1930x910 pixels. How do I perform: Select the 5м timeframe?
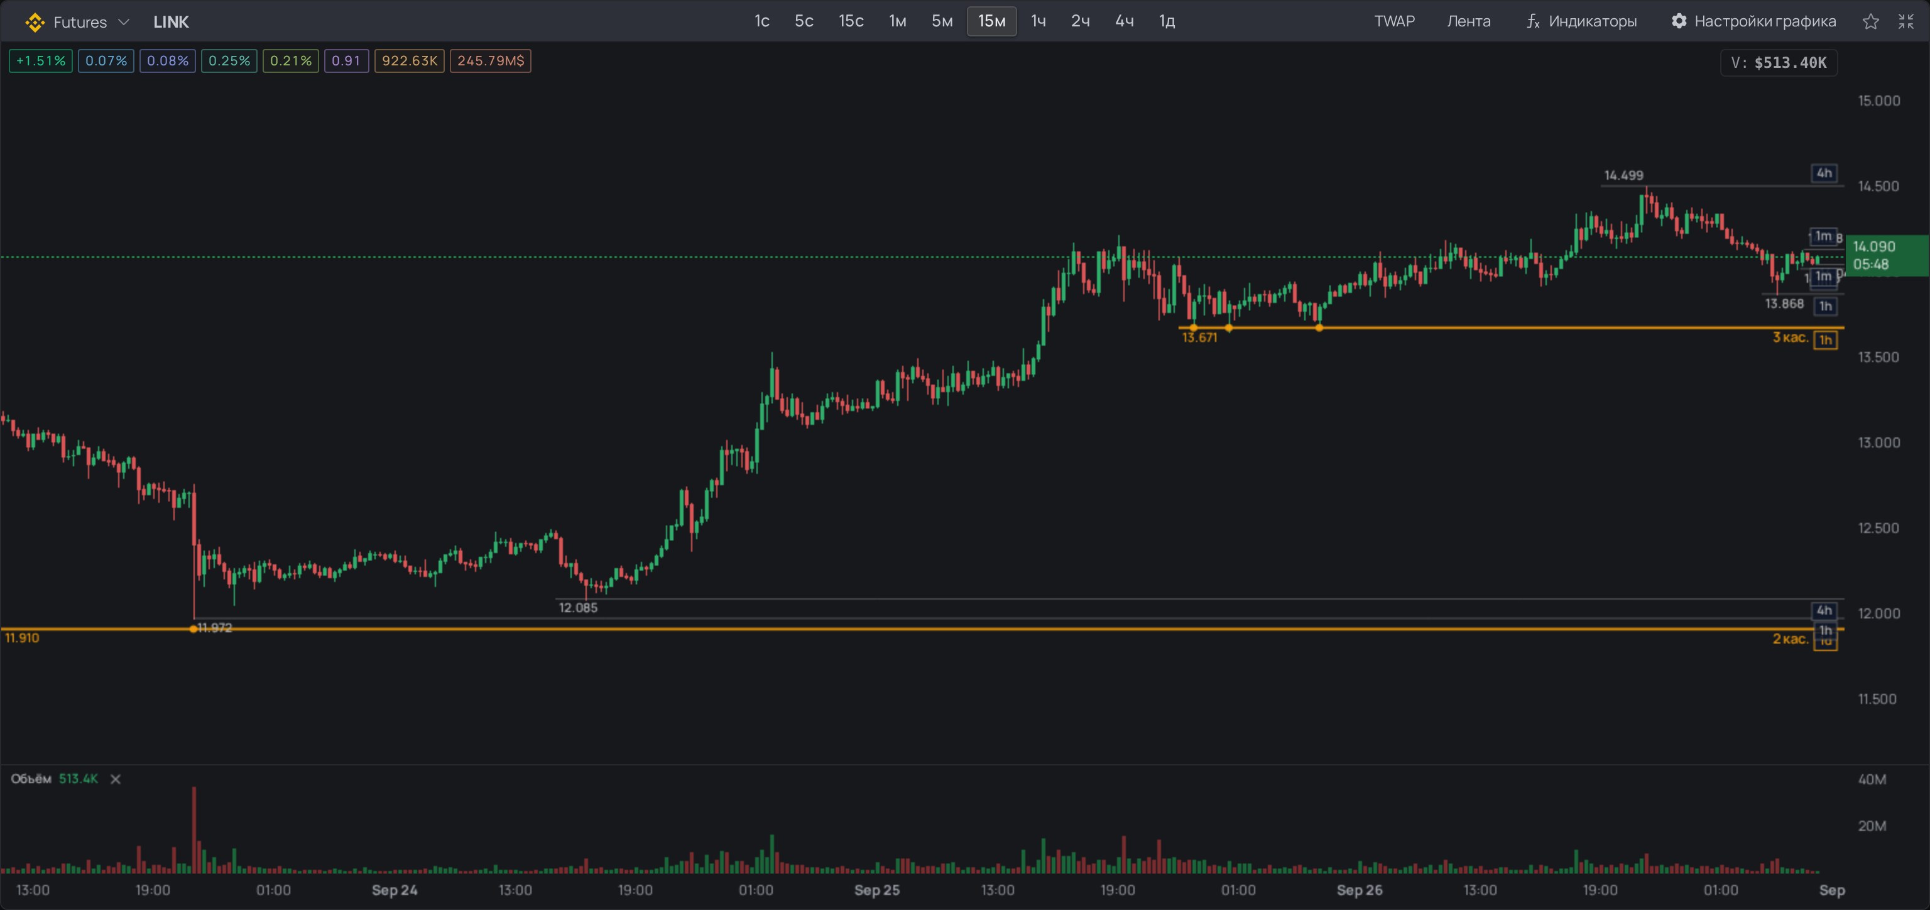click(x=942, y=21)
